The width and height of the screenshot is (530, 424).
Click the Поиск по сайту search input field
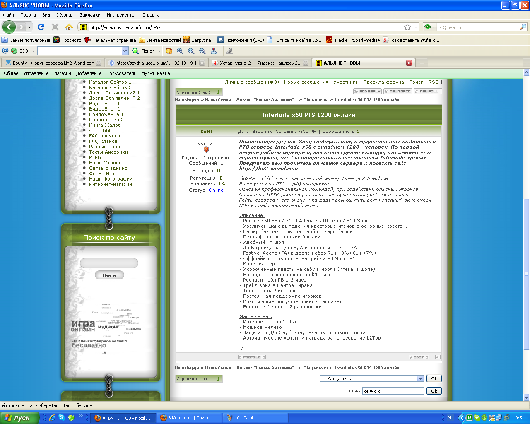[x=109, y=263]
